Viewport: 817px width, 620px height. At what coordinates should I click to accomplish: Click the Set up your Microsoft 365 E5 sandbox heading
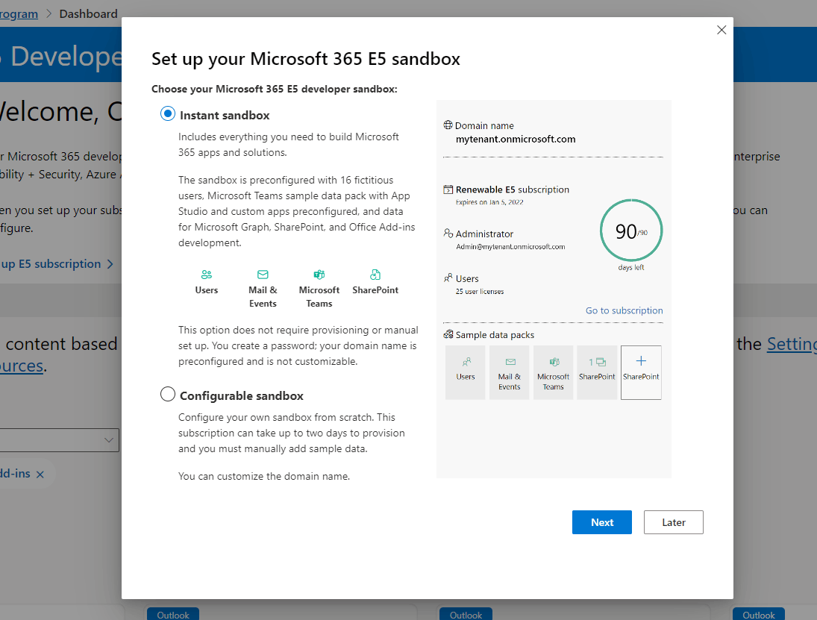306,60
